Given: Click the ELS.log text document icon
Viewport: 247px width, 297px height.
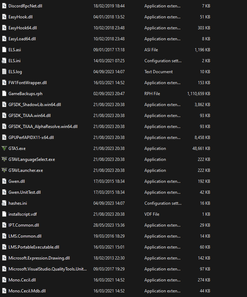Looking at the screenshot, I should [x=4, y=72].
